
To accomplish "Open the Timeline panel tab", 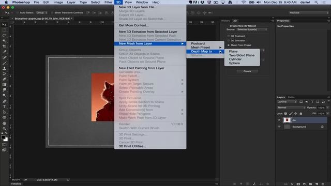I will coord(16,184).
